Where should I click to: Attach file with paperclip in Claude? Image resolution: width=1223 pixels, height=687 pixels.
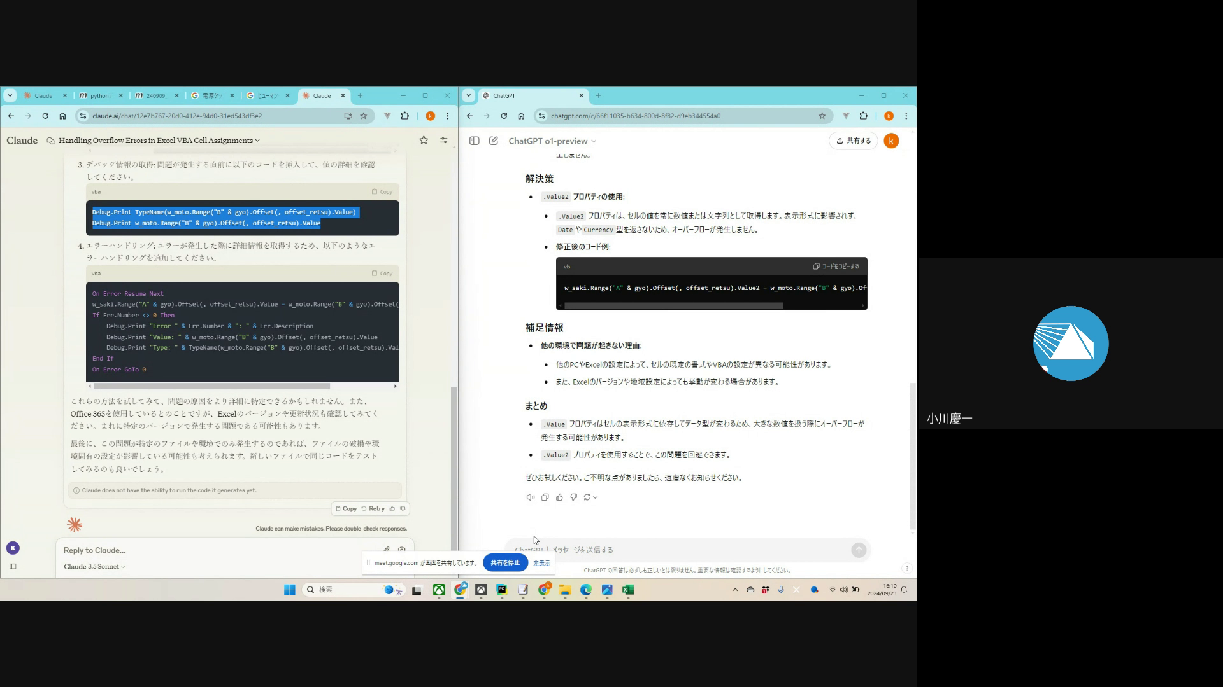[x=386, y=550]
